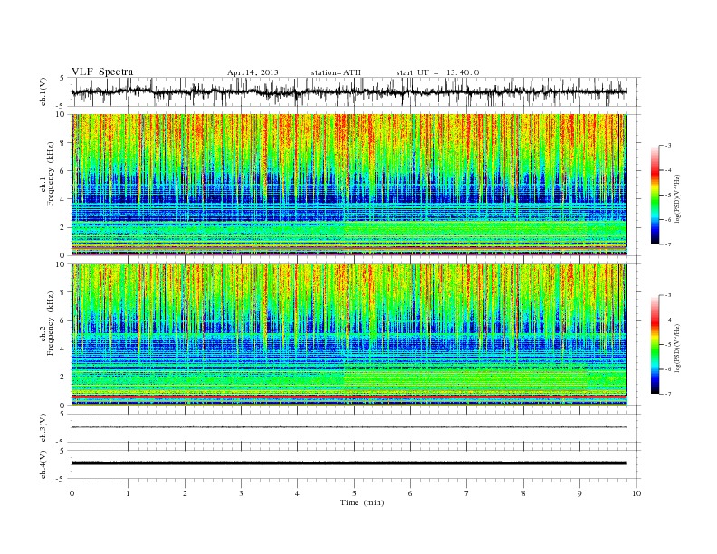Click the "8" tick on the time axis
This screenshot has height=554, width=717.
[523, 493]
